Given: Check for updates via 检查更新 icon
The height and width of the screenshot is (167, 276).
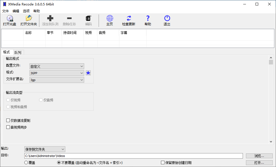Looking at the screenshot, I should point(128,19).
